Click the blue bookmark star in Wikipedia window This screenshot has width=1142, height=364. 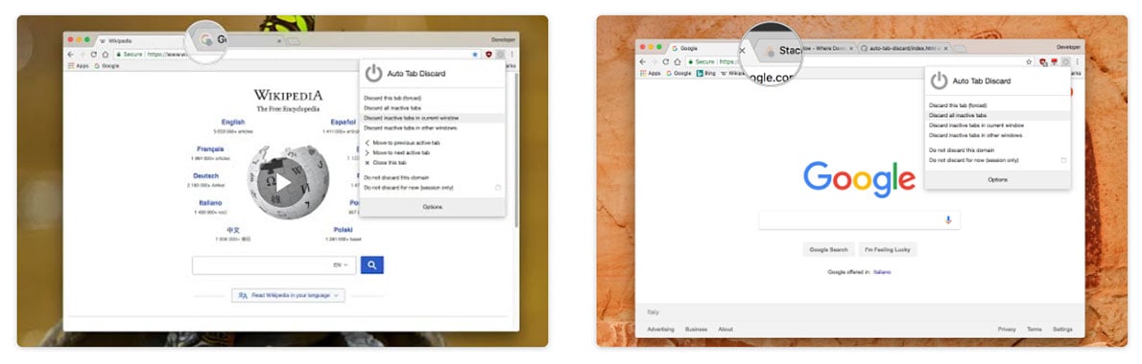pos(476,55)
